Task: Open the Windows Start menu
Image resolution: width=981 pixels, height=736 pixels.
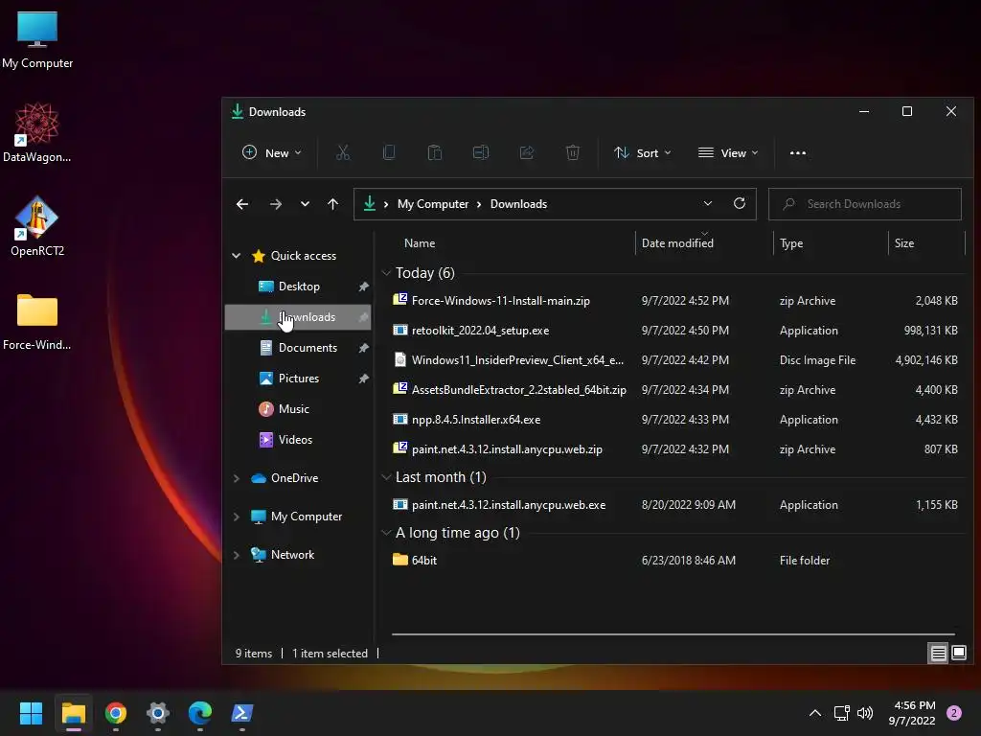Action: (31, 713)
